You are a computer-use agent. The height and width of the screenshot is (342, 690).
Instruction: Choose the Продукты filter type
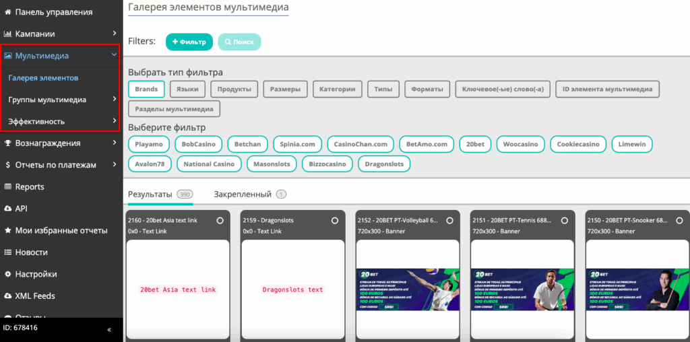coord(234,89)
